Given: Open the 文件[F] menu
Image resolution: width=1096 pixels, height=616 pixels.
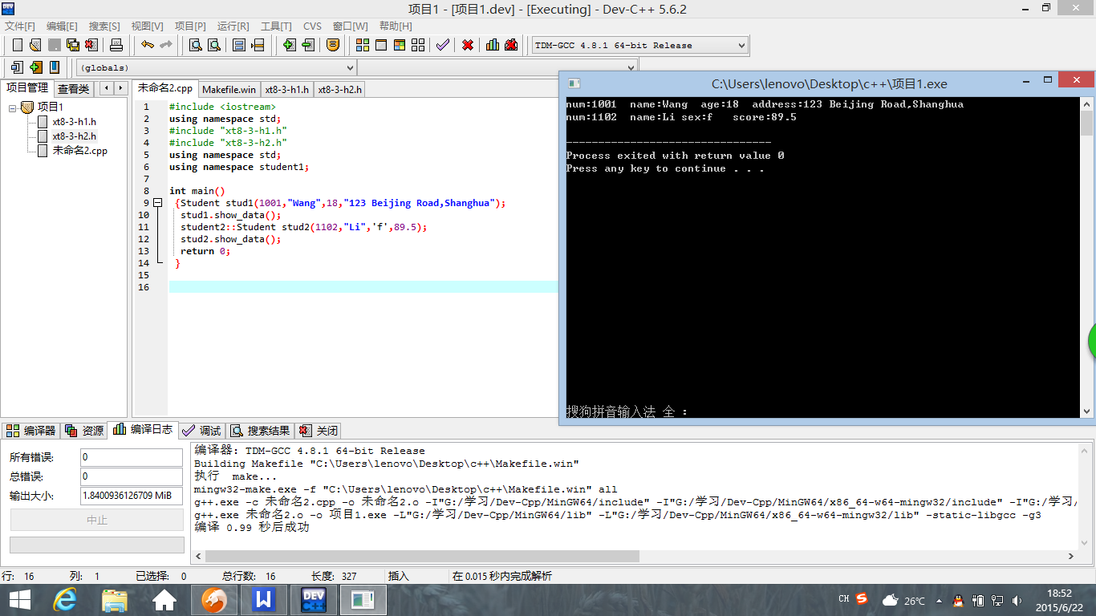Looking at the screenshot, I should pyautogui.click(x=20, y=26).
